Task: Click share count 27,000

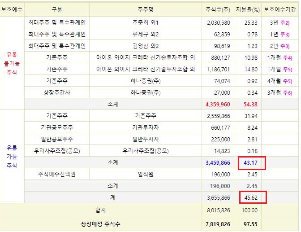Action: [x=222, y=93]
